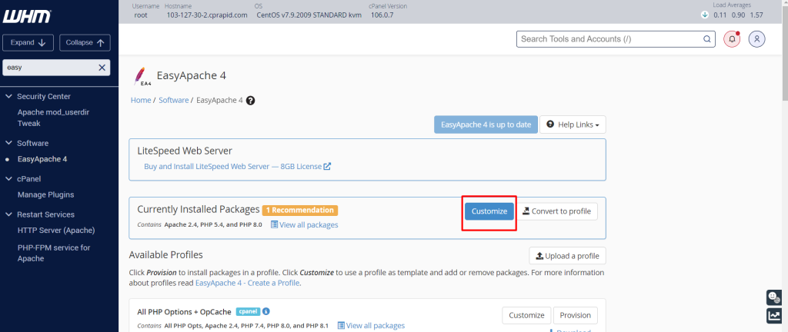Collapse all sidebar menu sections
The width and height of the screenshot is (788, 332).
[85, 42]
